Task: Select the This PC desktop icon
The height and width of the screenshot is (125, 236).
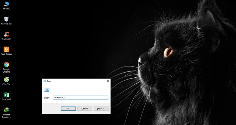Action: 6,6
